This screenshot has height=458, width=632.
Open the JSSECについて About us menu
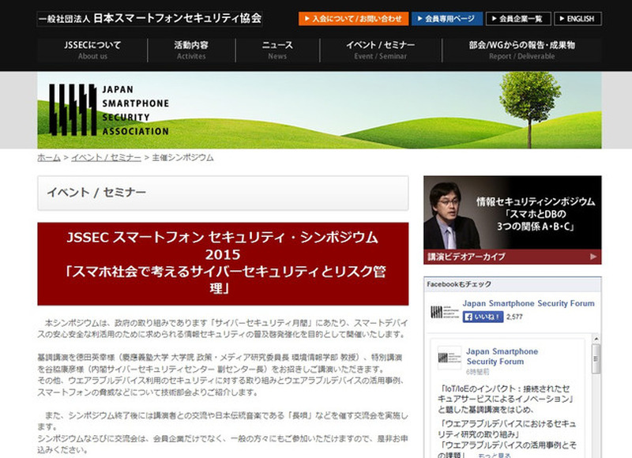(x=92, y=51)
